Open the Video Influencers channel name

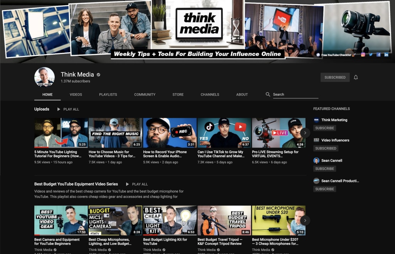point(335,140)
